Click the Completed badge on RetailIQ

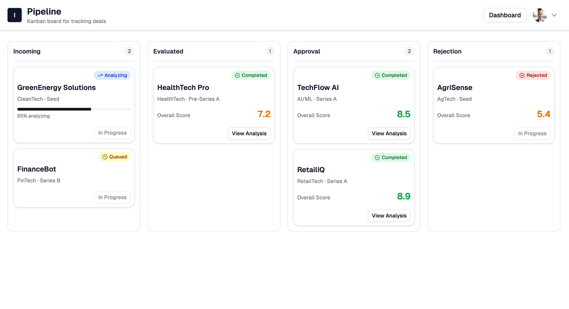click(x=391, y=158)
